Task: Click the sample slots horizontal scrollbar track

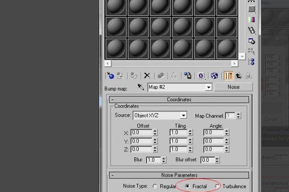Action: point(171,63)
